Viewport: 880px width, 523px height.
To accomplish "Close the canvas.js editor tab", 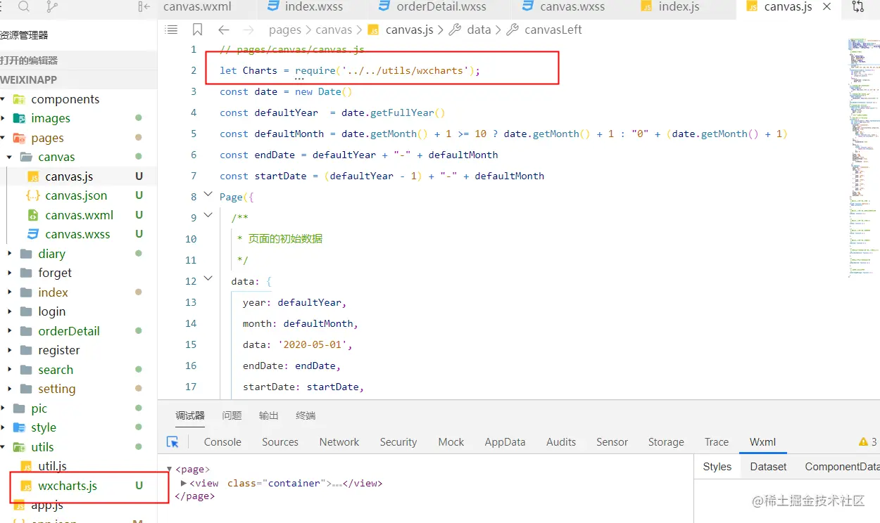I will (827, 6).
